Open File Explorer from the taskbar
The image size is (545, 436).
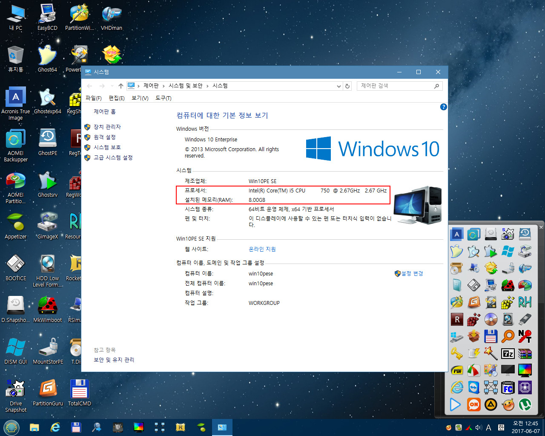pyautogui.click(x=34, y=427)
